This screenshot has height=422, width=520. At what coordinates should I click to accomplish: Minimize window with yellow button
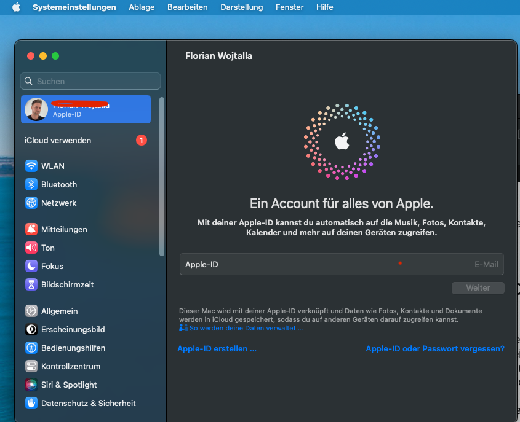[43, 56]
